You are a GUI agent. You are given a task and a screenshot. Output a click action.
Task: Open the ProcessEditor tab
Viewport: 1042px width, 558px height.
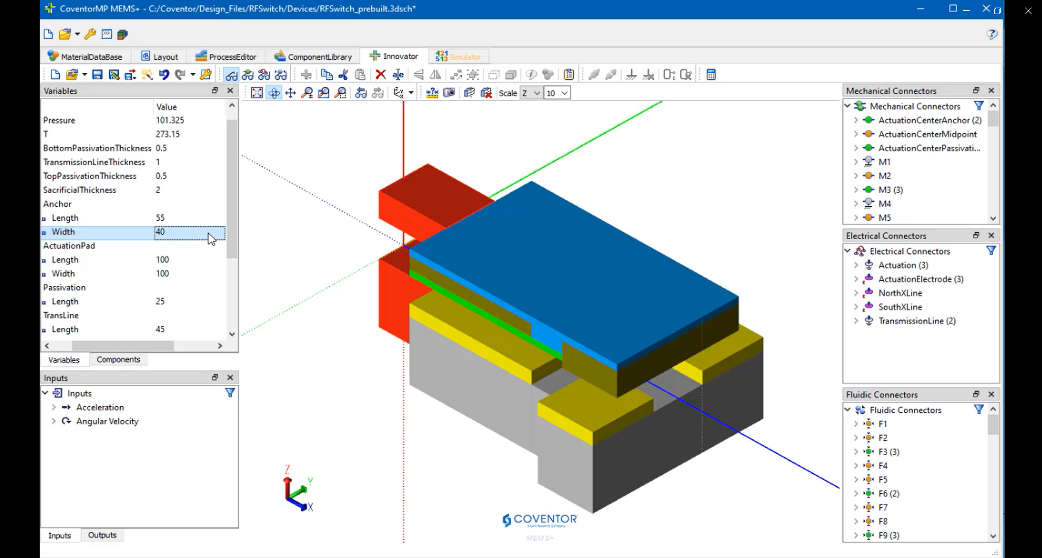tap(226, 57)
